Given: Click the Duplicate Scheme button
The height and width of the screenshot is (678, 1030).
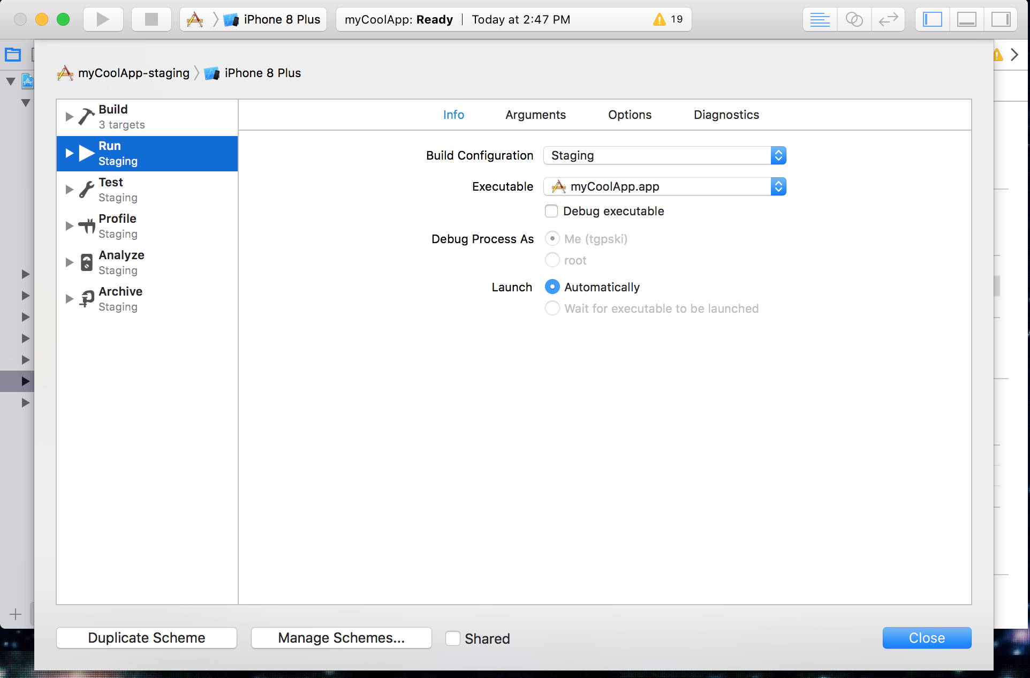Looking at the screenshot, I should 146,637.
